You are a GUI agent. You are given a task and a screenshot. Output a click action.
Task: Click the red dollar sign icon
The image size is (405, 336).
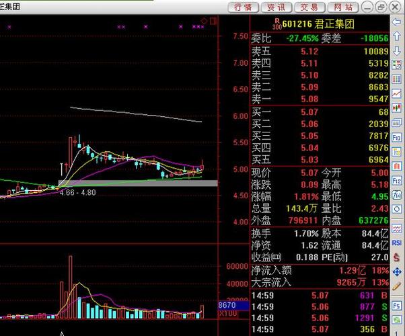(x=396, y=257)
